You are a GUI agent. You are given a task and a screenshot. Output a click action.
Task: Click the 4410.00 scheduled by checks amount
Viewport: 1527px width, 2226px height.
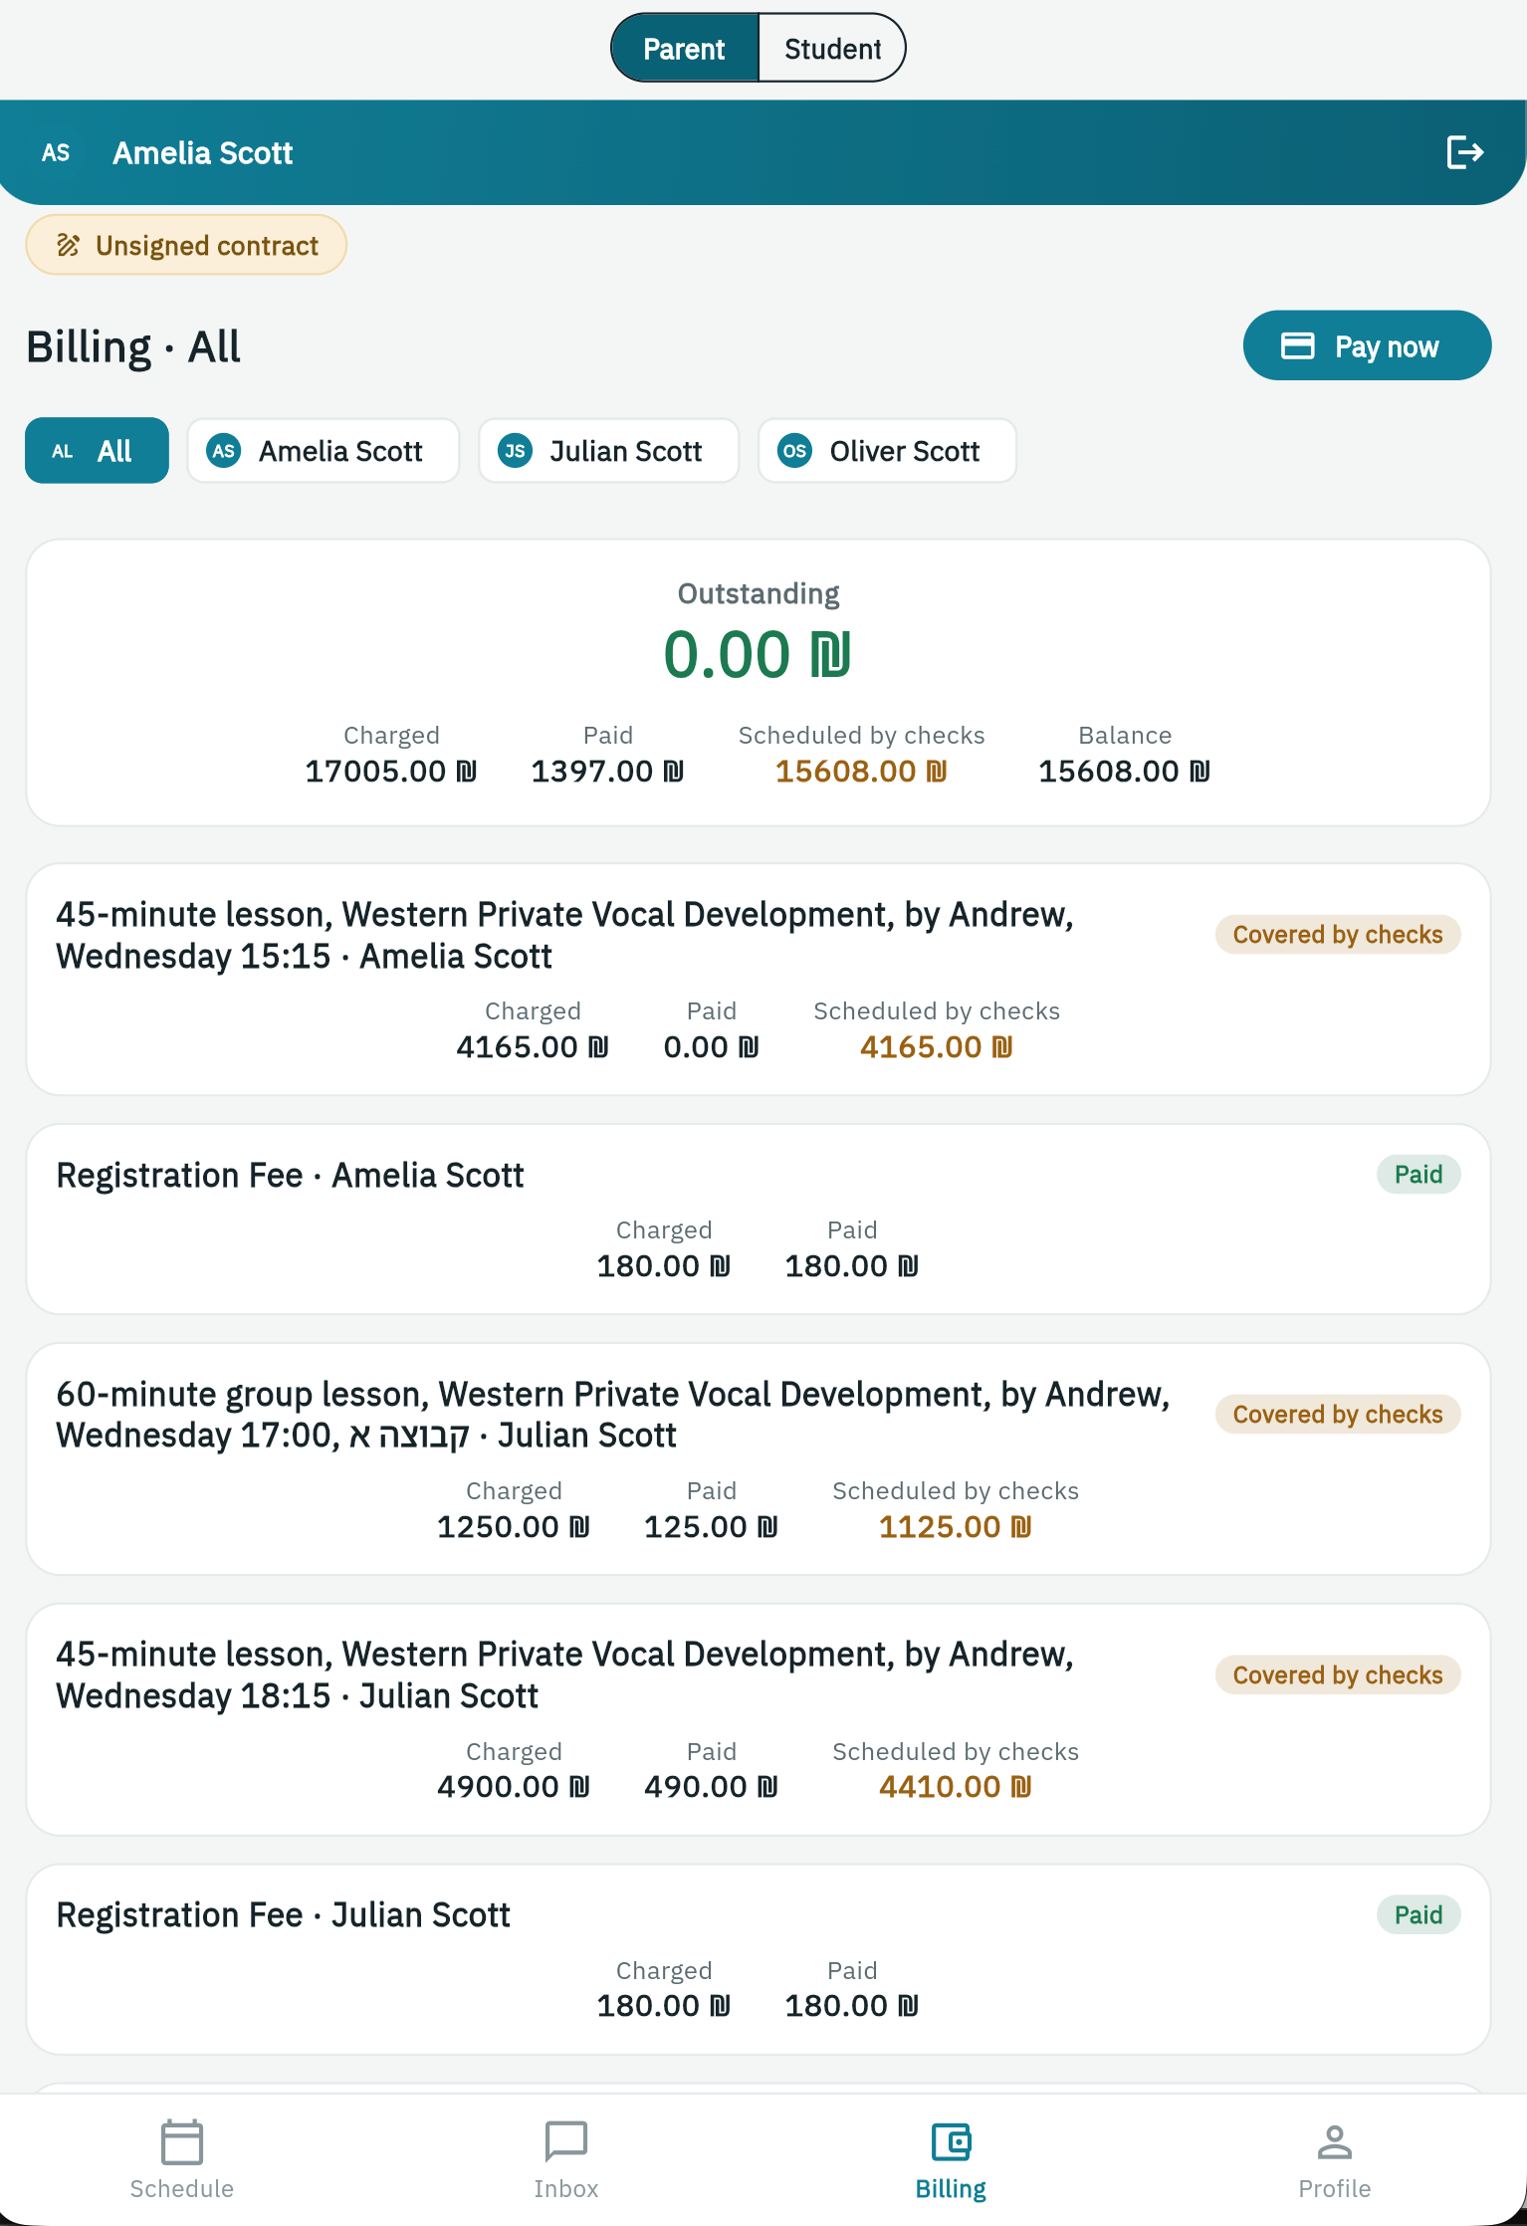click(x=956, y=1787)
